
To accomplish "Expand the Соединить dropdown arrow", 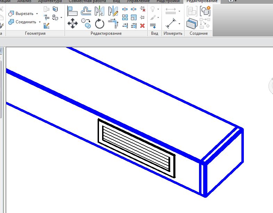I will coord(40,22).
